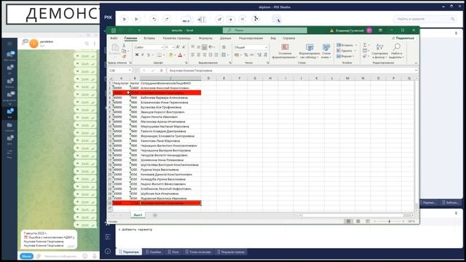The image size is (466, 262).
Task: Open Условное форматирование menu
Action: click(285, 51)
